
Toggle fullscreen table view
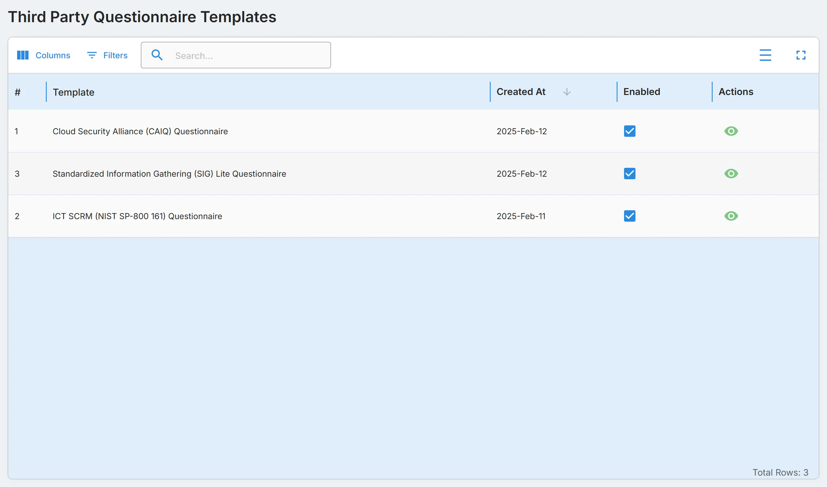801,55
